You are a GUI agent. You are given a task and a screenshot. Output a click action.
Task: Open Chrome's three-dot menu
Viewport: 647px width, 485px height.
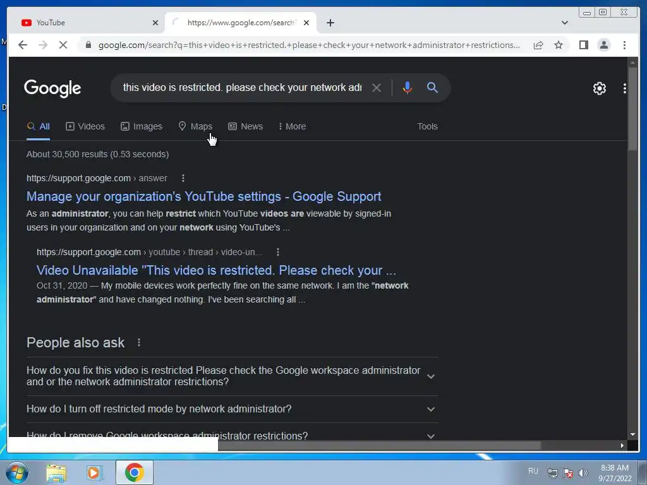[x=624, y=45]
